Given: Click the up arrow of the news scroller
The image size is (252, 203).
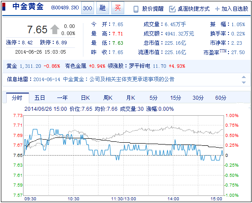Looking at the screenshot, I should point(244,77).
